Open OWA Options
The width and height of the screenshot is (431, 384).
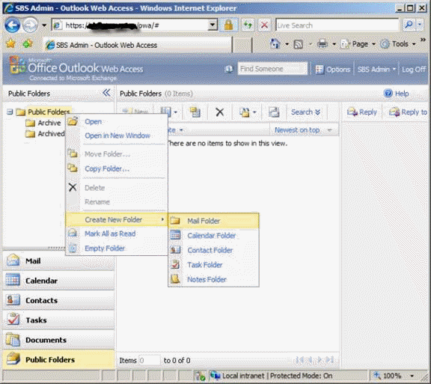[332, 70]
